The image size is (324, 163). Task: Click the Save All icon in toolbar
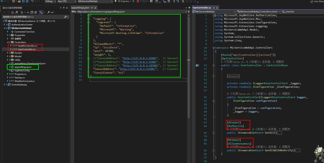pos(27,1)
